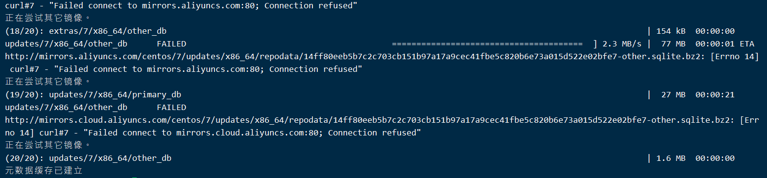Viewport: 767px width, 178px height.
Task: Click the 77 MB size value
Action: [673, 44]
